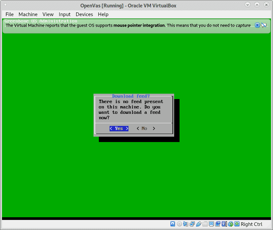Maximize the VirtualBox window
Screen dimensions: 273x230
point(257,5)
